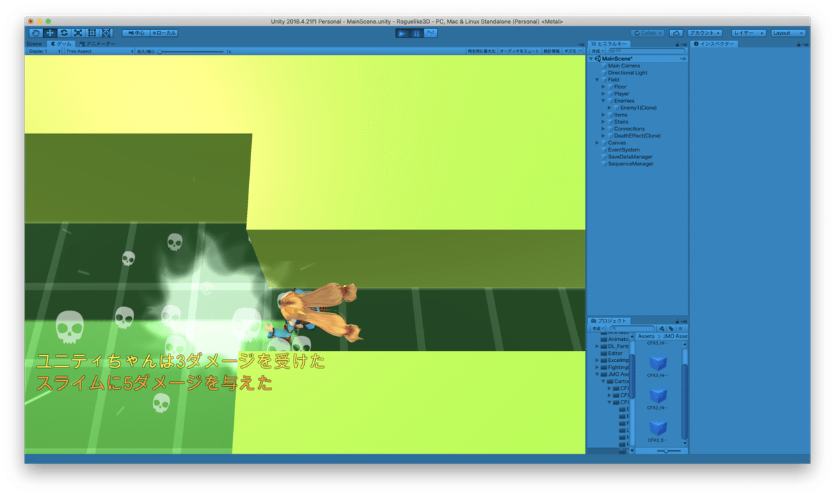This screenshot has width=835, height=496.
Task: Click Search by Type icon in project
Action: click(x=661, y=328)
